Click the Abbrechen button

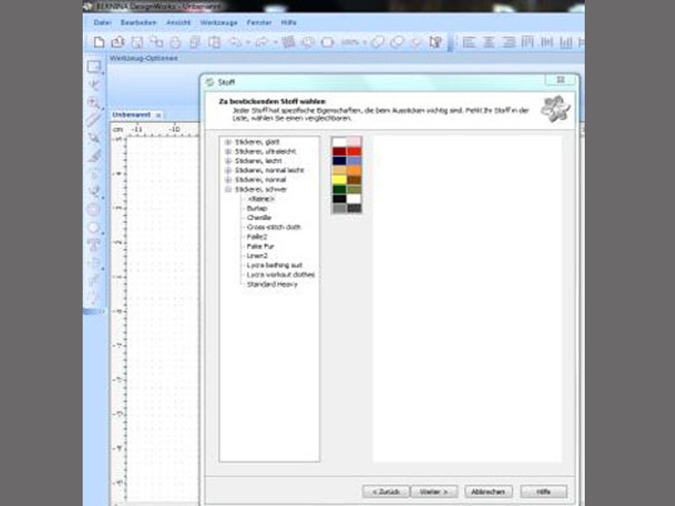click(489, 492)
